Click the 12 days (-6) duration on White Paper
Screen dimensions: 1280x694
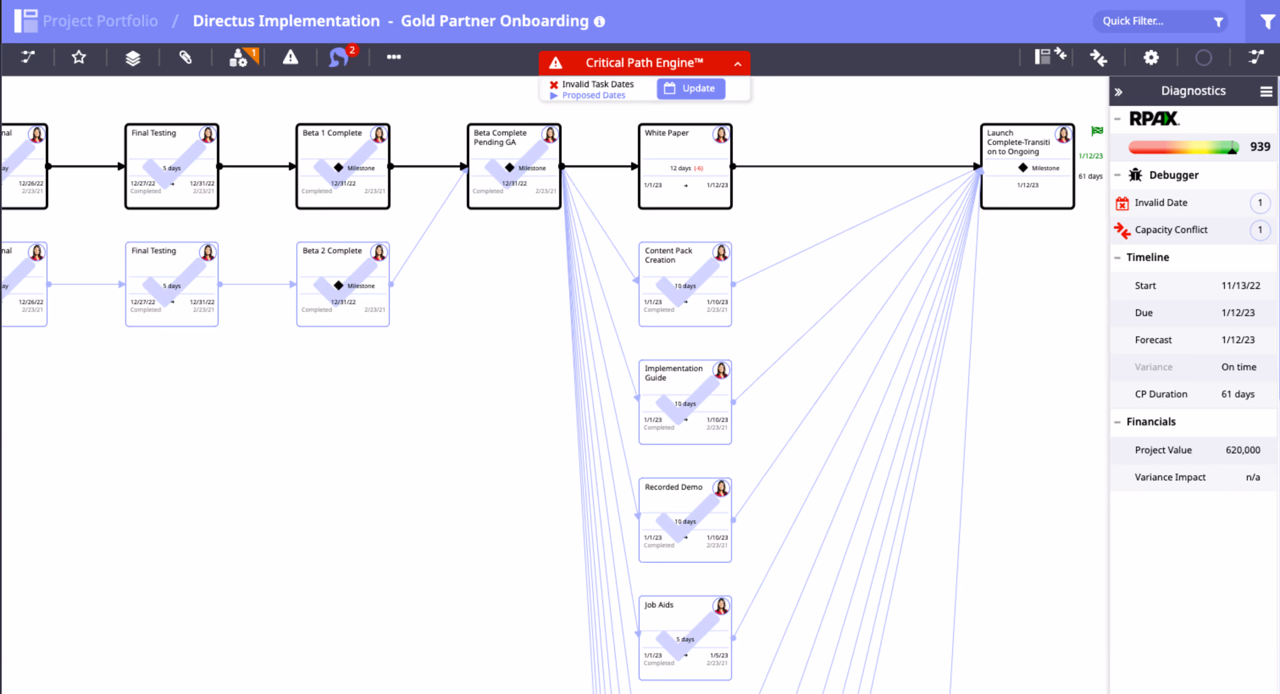[686, 169]
